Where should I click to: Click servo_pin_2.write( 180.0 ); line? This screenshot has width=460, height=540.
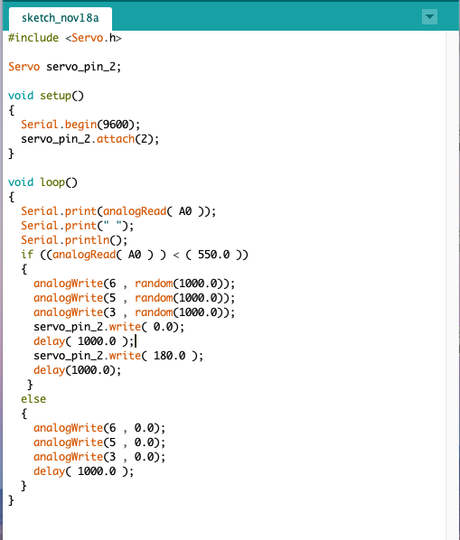point(118,356)
